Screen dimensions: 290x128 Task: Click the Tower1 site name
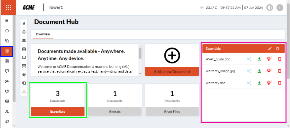point(56,8)
